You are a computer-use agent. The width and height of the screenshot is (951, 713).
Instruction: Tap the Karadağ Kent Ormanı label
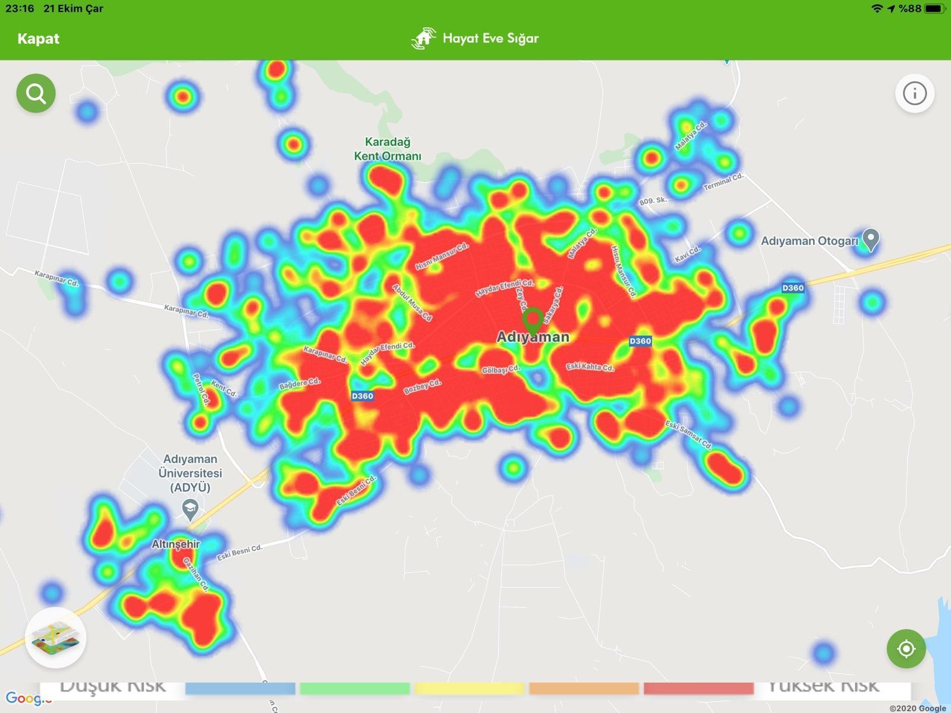(388, 149)
